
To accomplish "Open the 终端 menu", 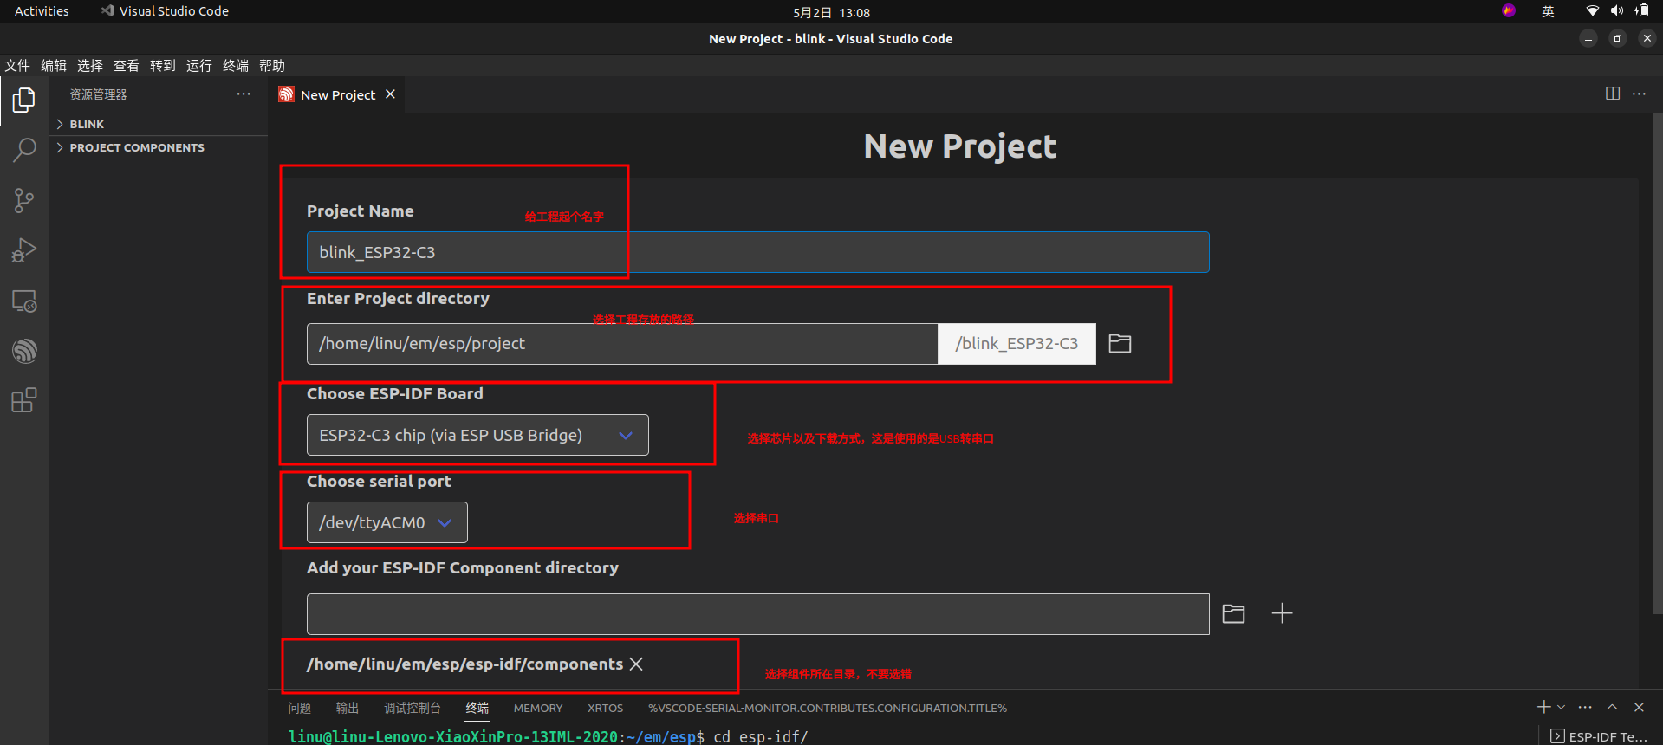I will tap(236, 66).
